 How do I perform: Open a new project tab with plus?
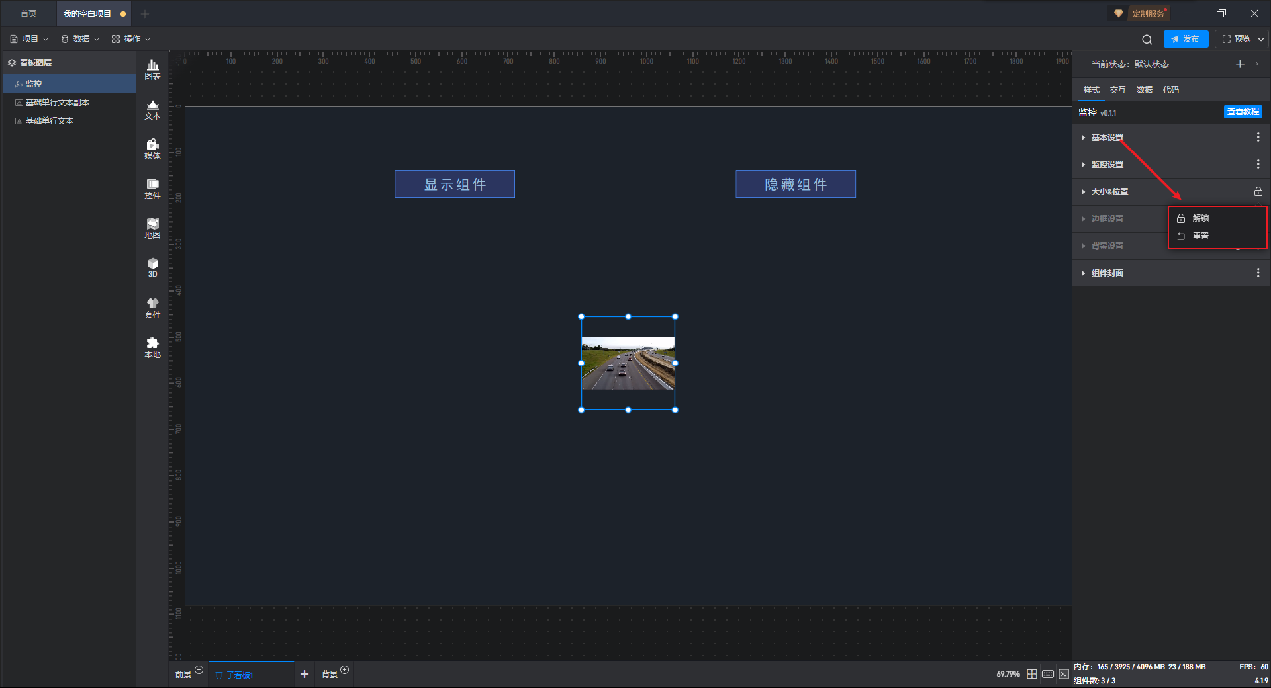pyautogui.click(x=145, y=14)
